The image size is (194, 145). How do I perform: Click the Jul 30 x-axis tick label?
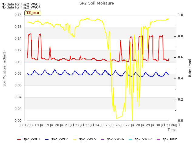[156, 125]
